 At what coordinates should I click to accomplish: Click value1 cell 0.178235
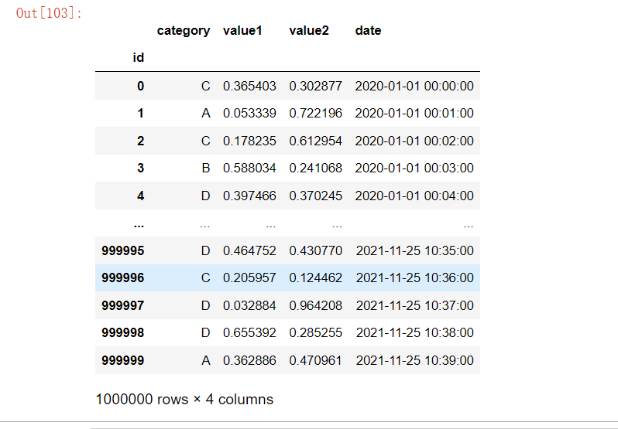(249, 141)
